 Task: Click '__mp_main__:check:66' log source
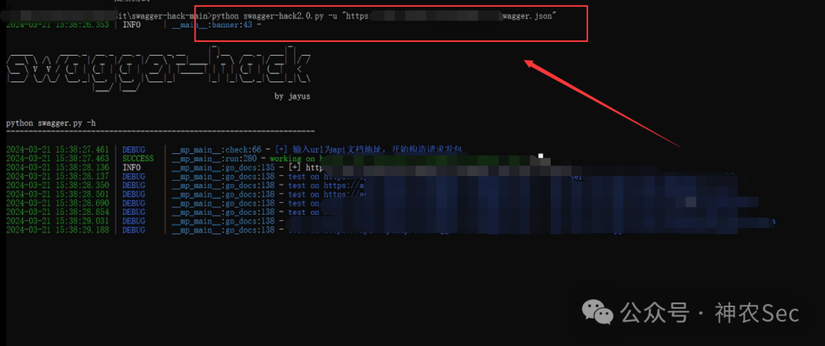click(217, 149)
